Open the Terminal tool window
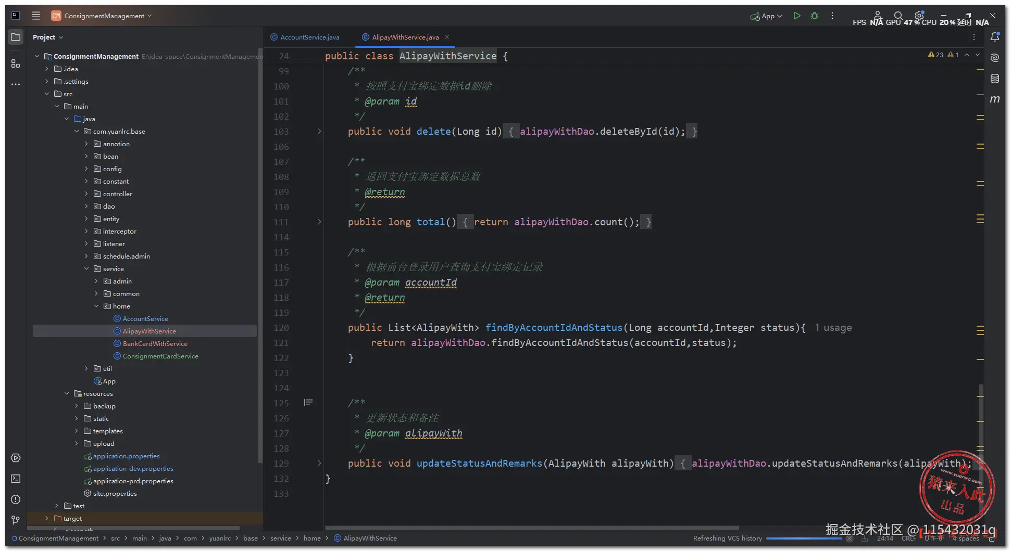Image resolution: width=1011 pixels, height=552 pixels. 16,479
